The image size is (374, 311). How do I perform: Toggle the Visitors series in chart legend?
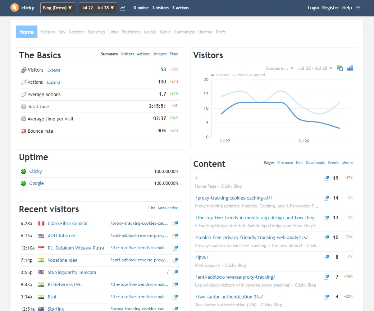220,75
